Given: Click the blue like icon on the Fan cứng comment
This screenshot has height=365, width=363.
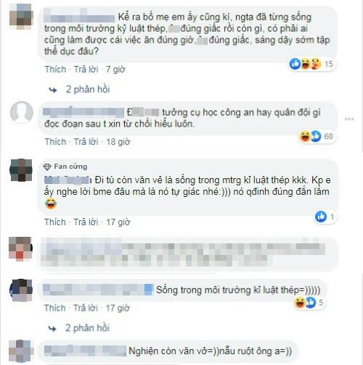Looking at the screenshot, I should [x=321, y=217].
